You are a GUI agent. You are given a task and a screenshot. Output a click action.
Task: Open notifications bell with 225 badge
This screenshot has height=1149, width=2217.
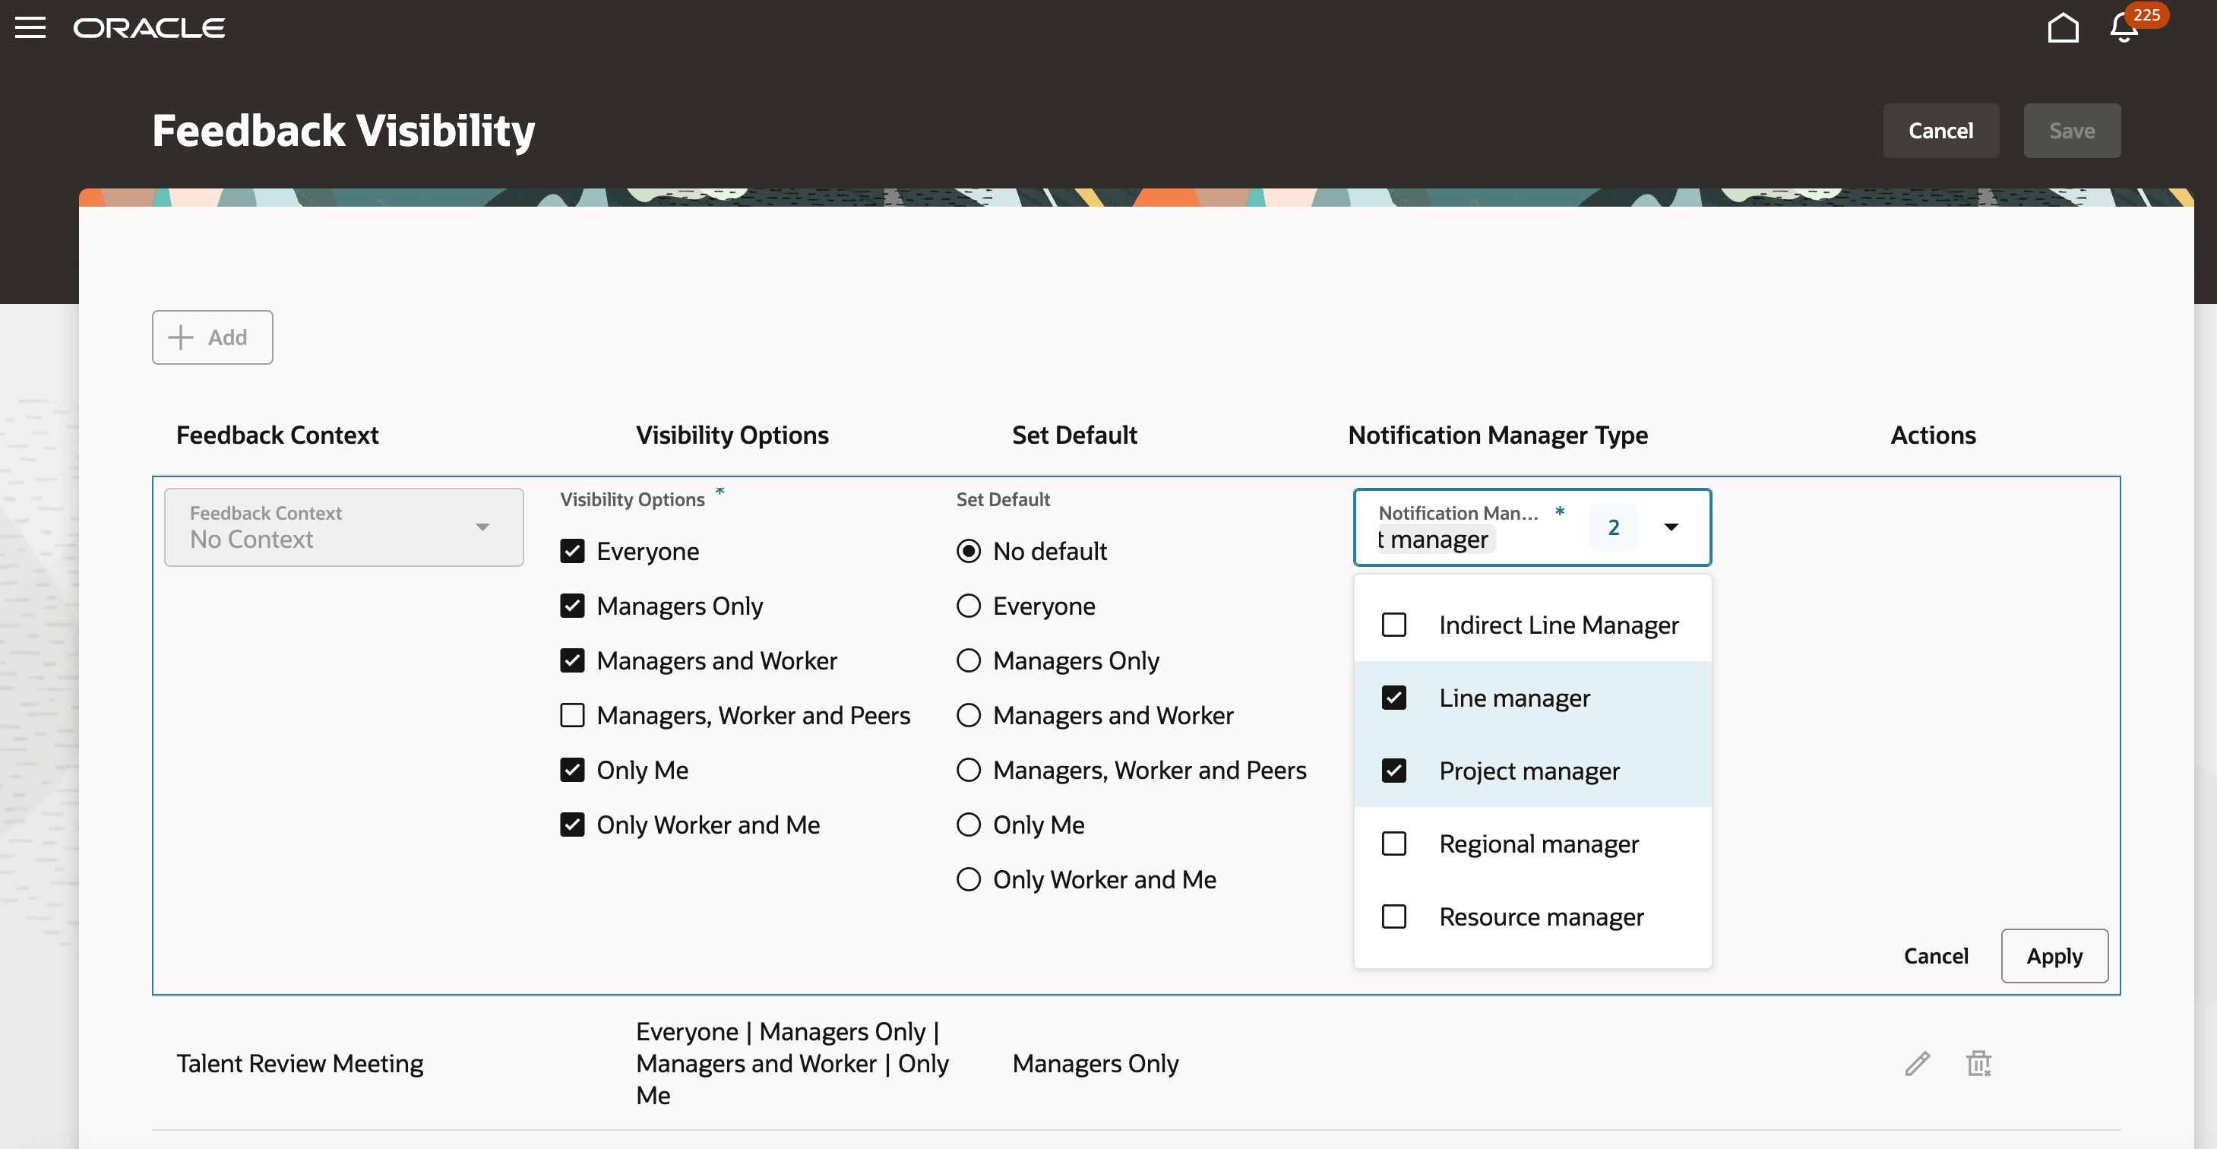pyautogui.click(x=2124, y=28)
